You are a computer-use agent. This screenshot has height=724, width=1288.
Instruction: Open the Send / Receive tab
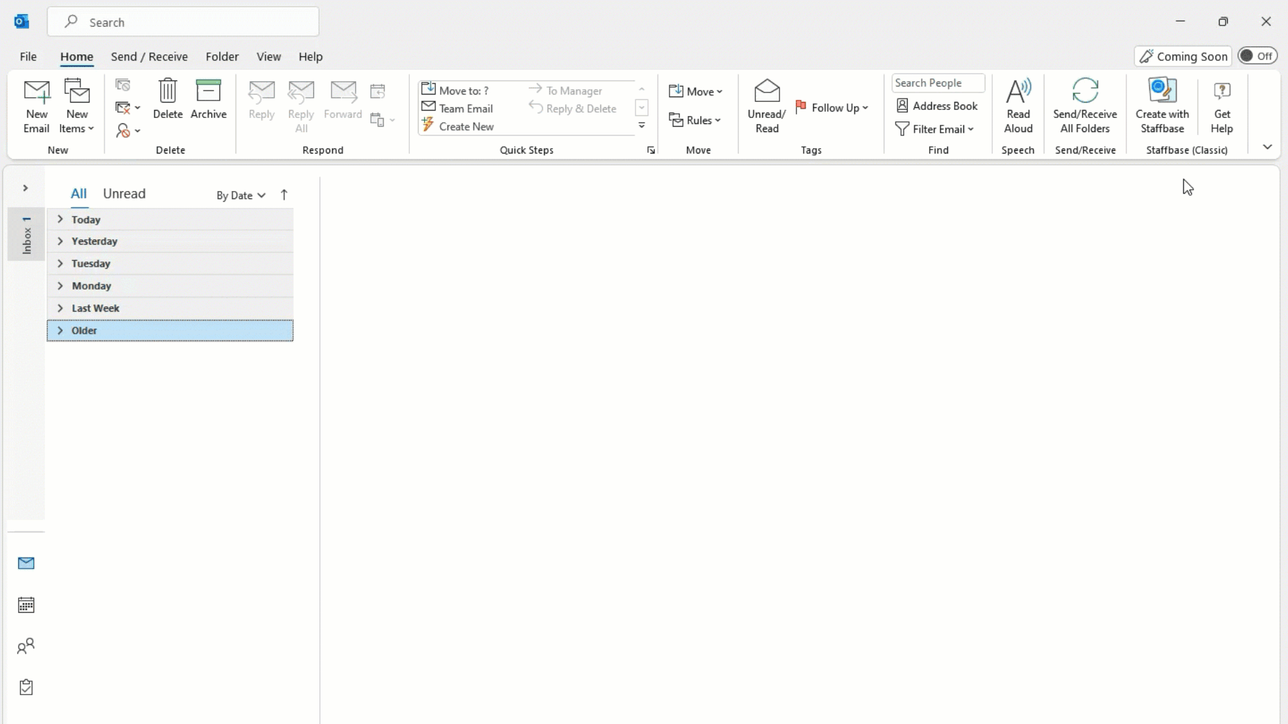pyautogui.click(x=149, y=57)
